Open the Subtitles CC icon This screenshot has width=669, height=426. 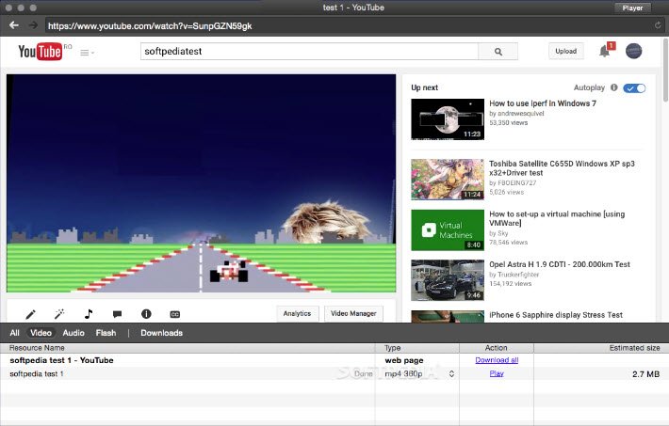(175, 314)
